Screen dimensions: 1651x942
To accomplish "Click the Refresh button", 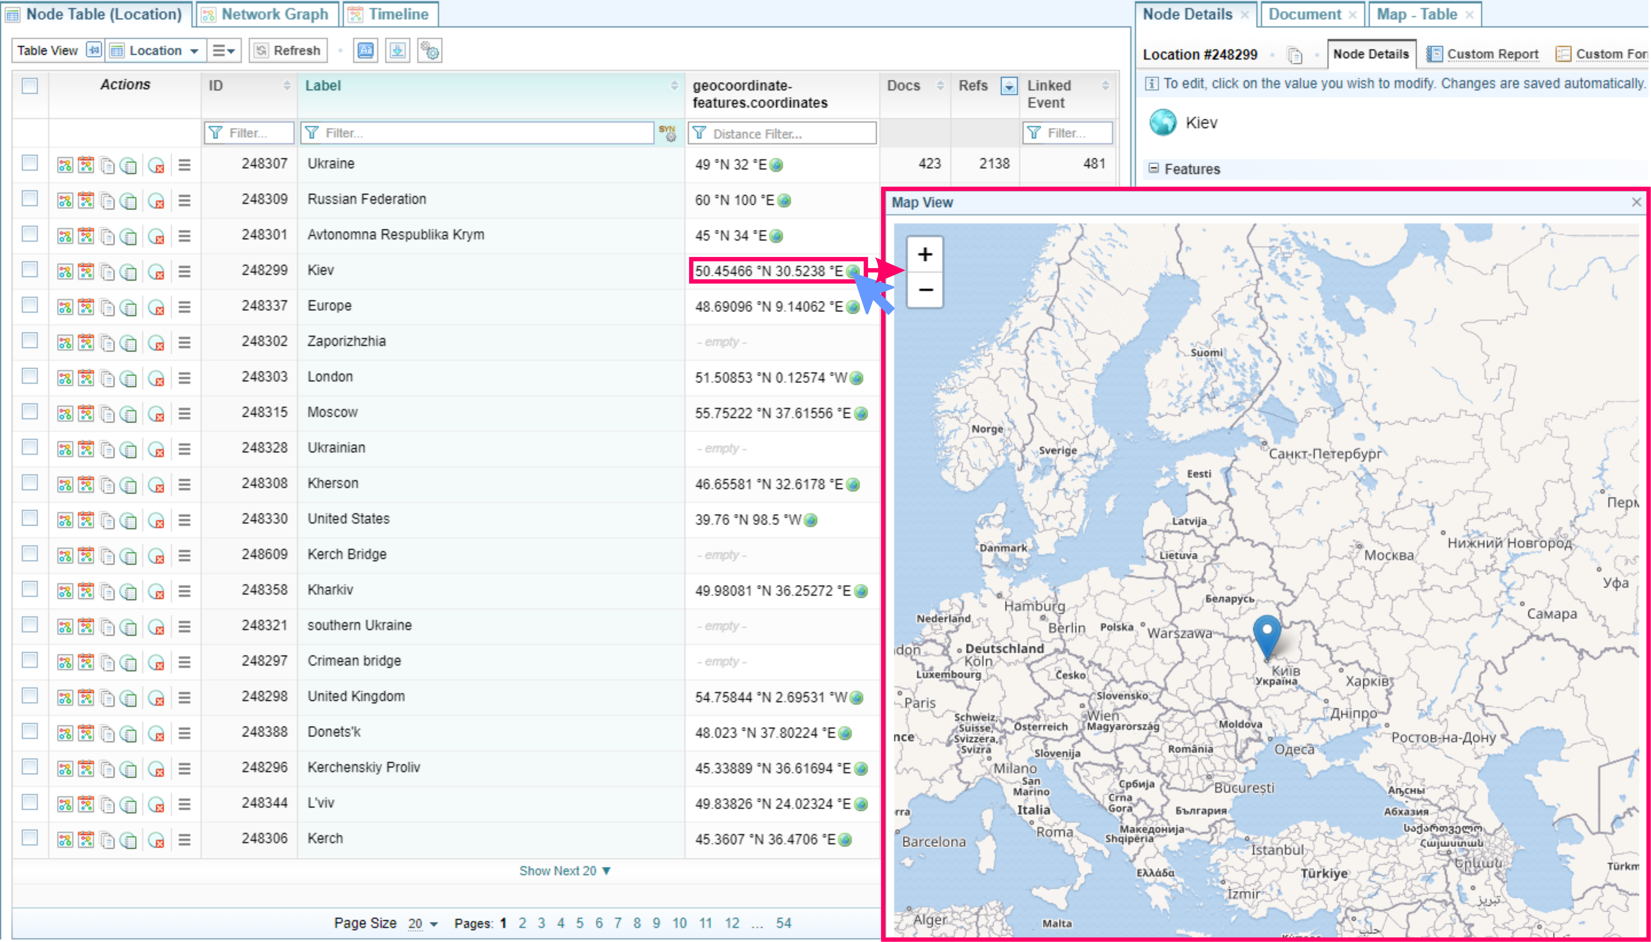I will click(288, 51).
